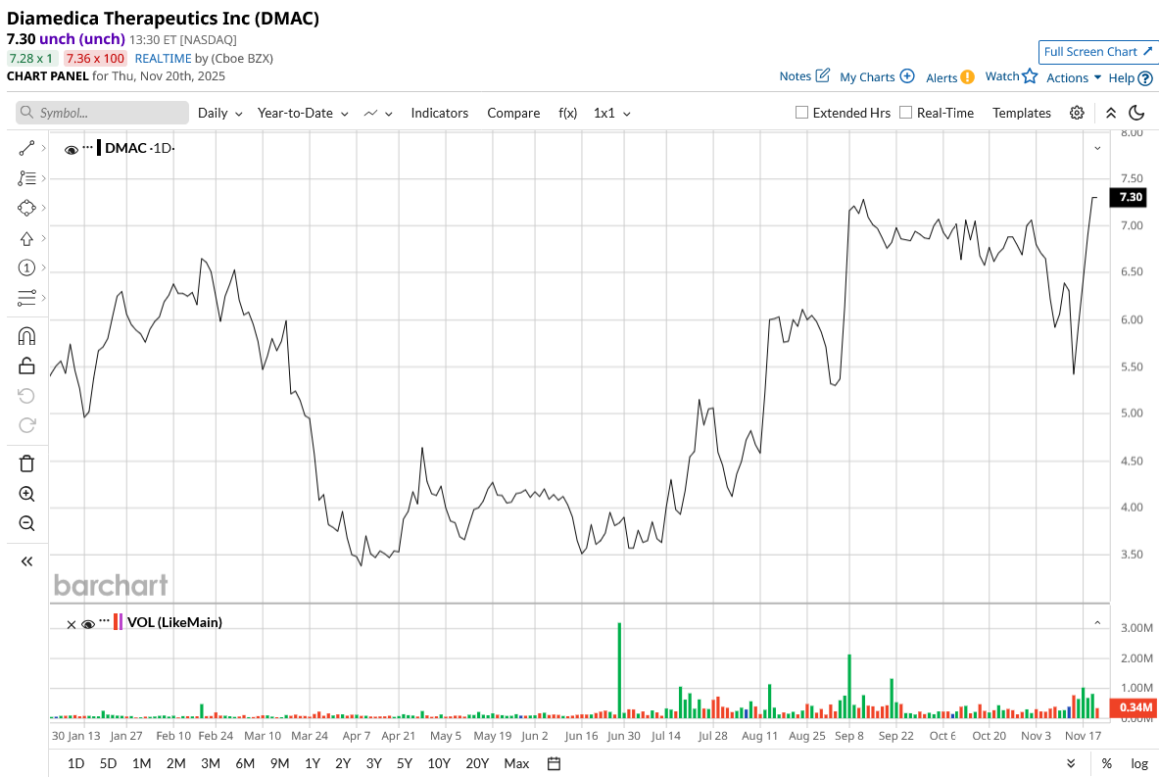Toggle the magnet snap mode

(x=26, y=336)
